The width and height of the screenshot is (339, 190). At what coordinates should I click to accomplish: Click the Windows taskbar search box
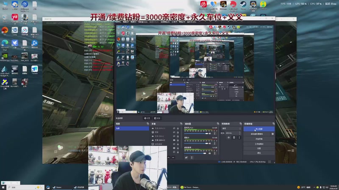[x=25, y=187]
